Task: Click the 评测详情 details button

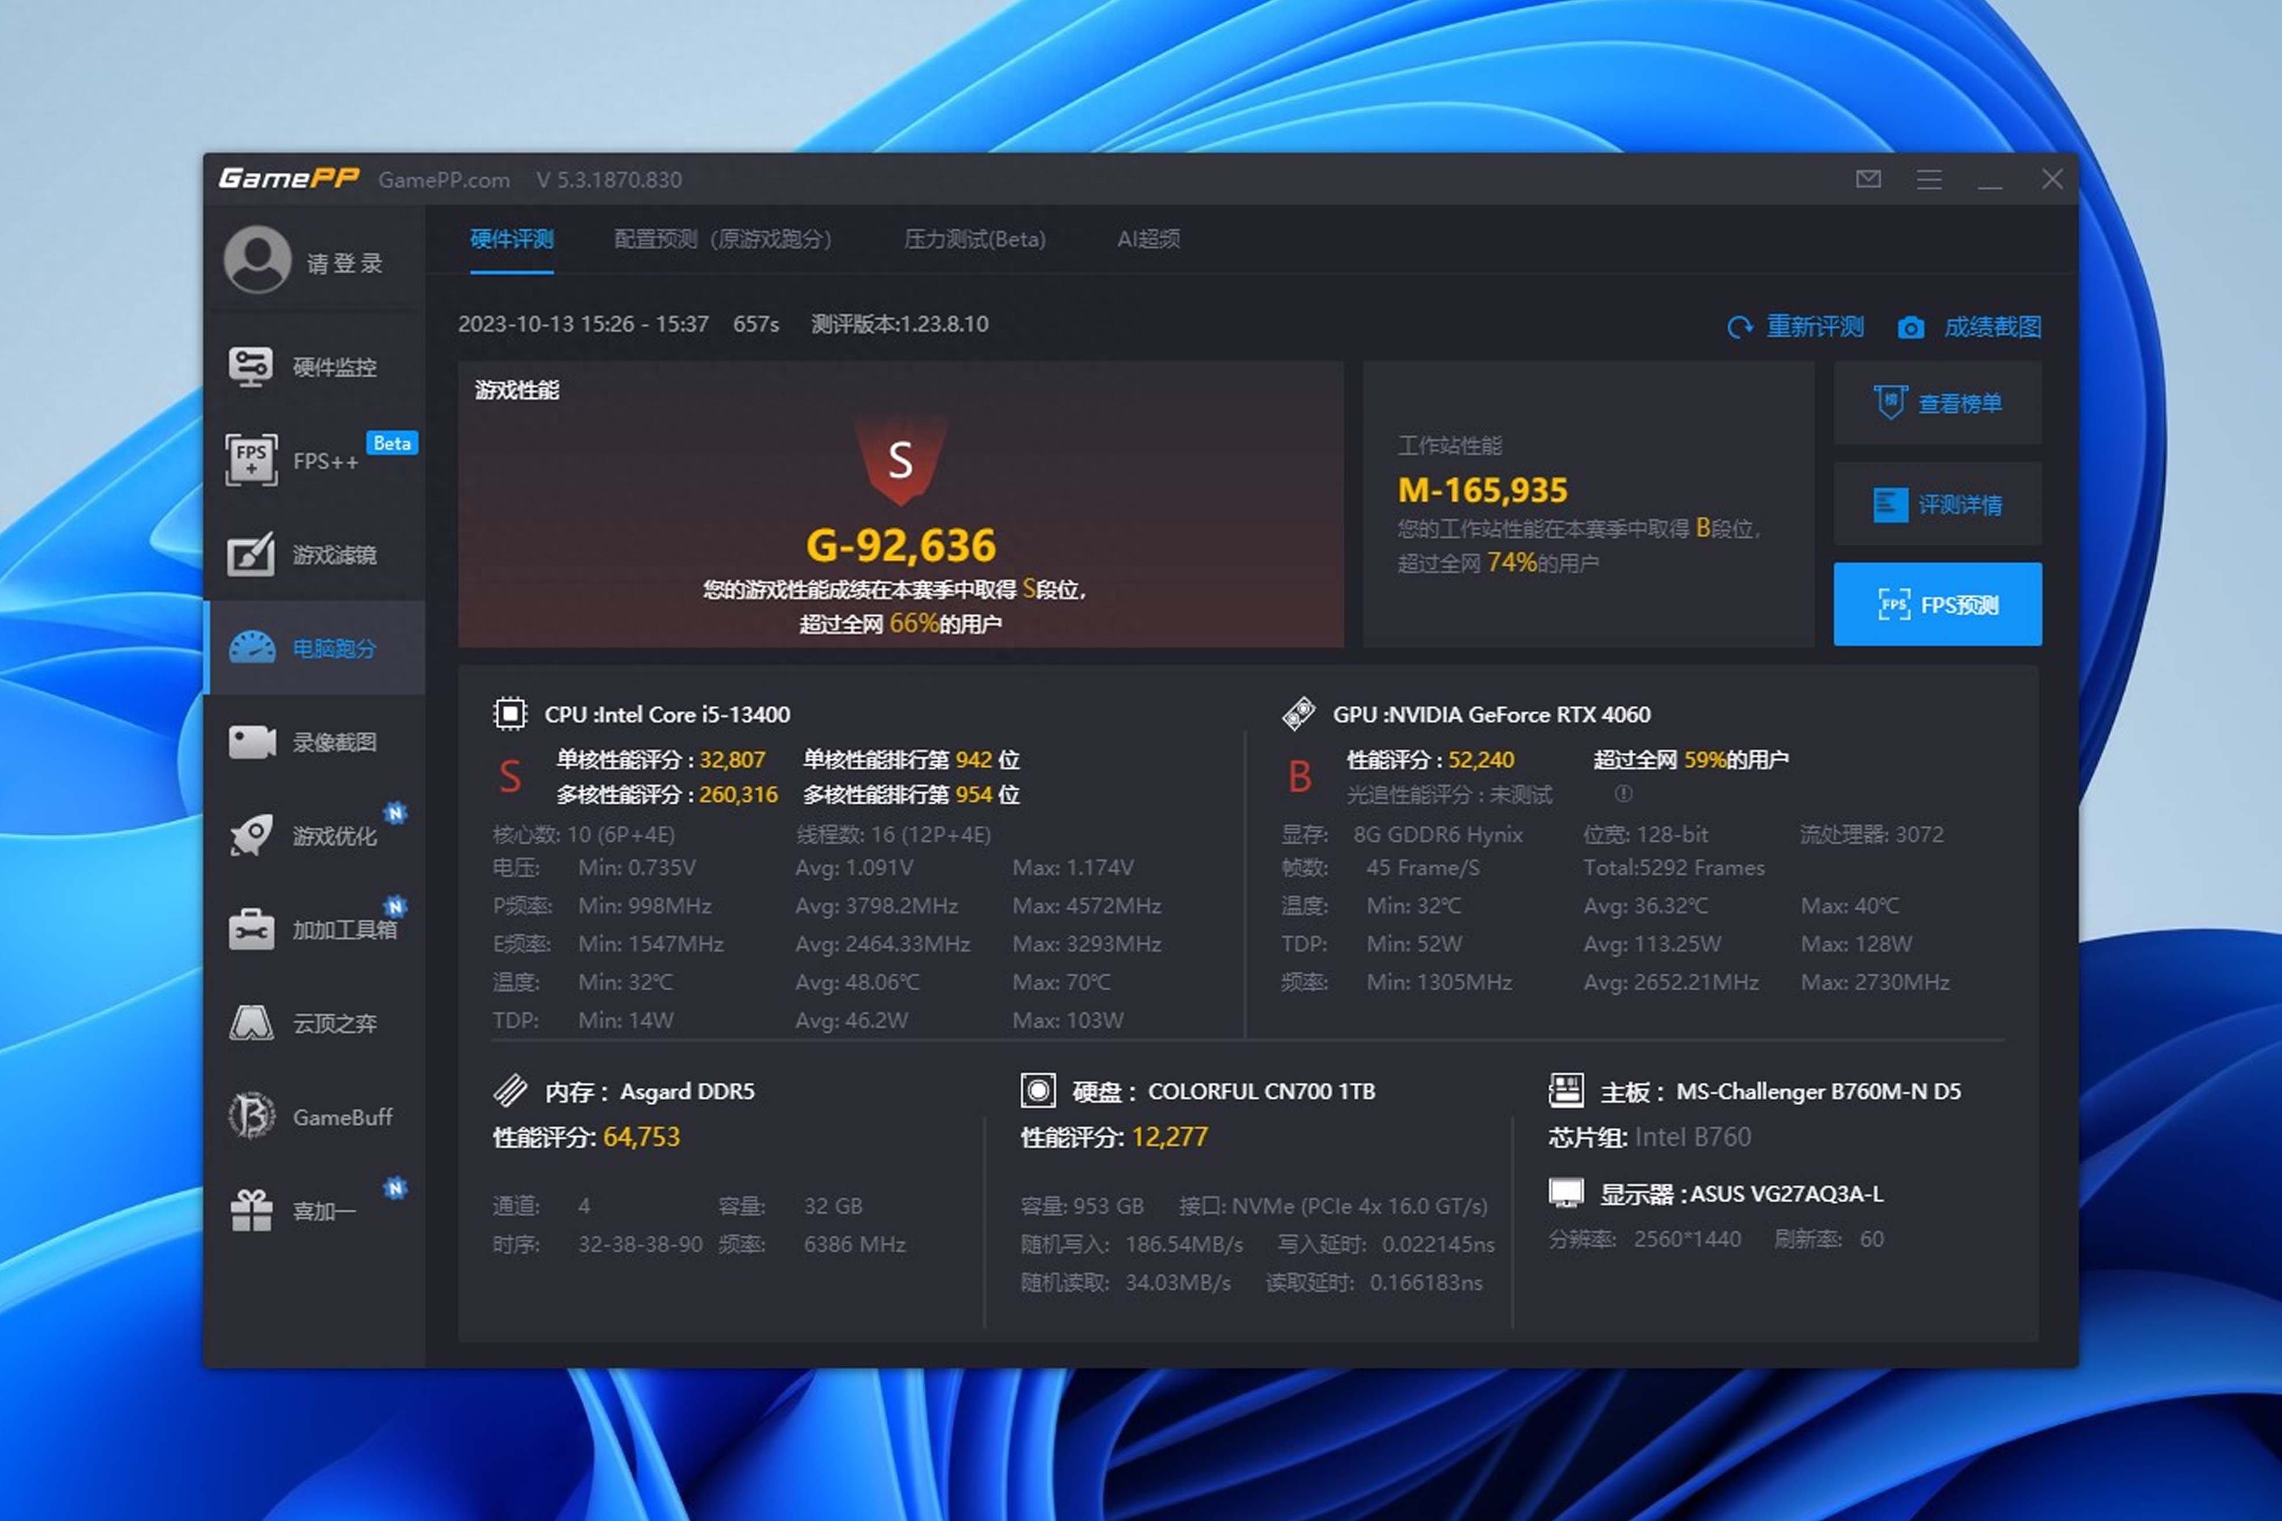Action: (x=1936, y=504)
